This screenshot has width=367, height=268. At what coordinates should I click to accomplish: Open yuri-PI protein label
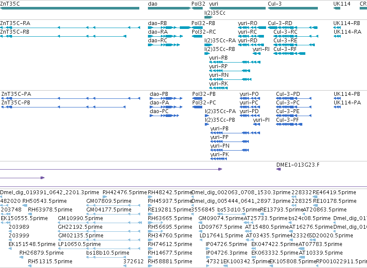(x=261, y=120)
